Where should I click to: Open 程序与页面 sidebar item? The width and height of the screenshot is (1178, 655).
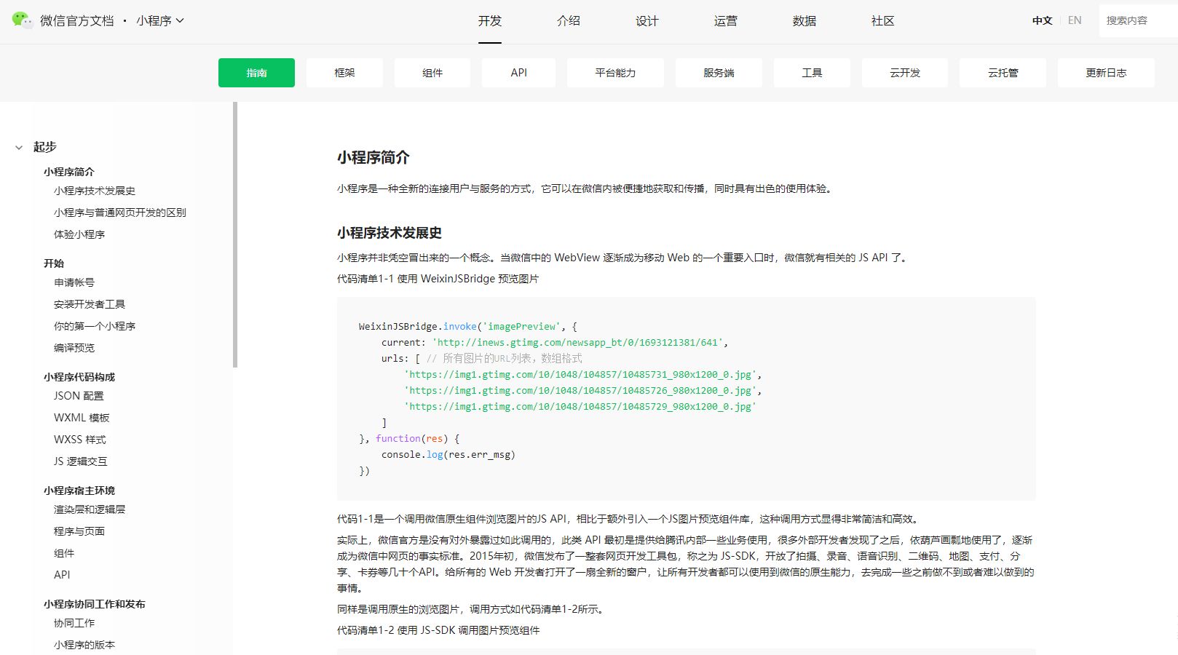(79, 531)
